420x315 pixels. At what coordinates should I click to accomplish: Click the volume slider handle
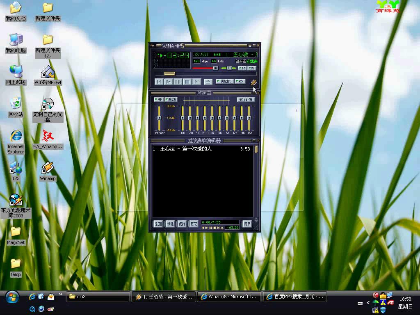pyautogui.click(x=215, y=68)
